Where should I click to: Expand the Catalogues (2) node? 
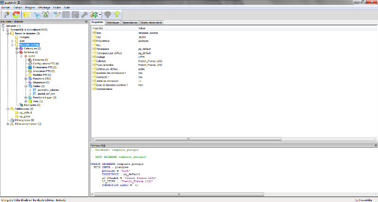[x=16, y=48]
